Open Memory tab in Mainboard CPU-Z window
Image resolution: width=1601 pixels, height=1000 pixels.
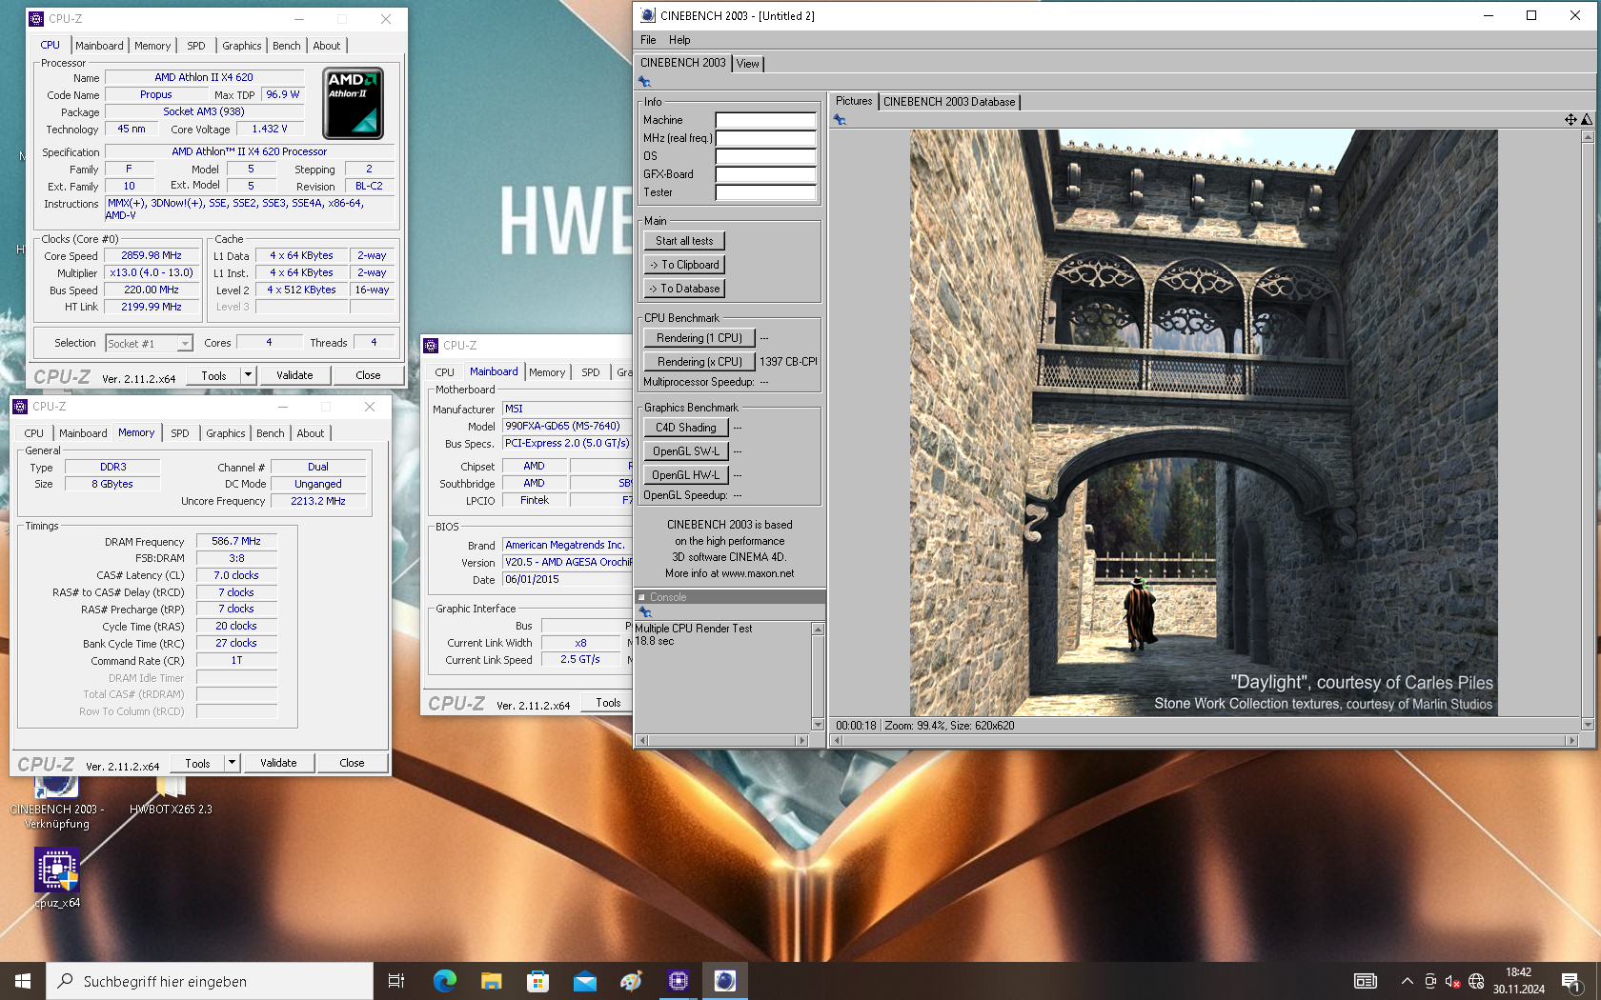(x=547, y=372)
